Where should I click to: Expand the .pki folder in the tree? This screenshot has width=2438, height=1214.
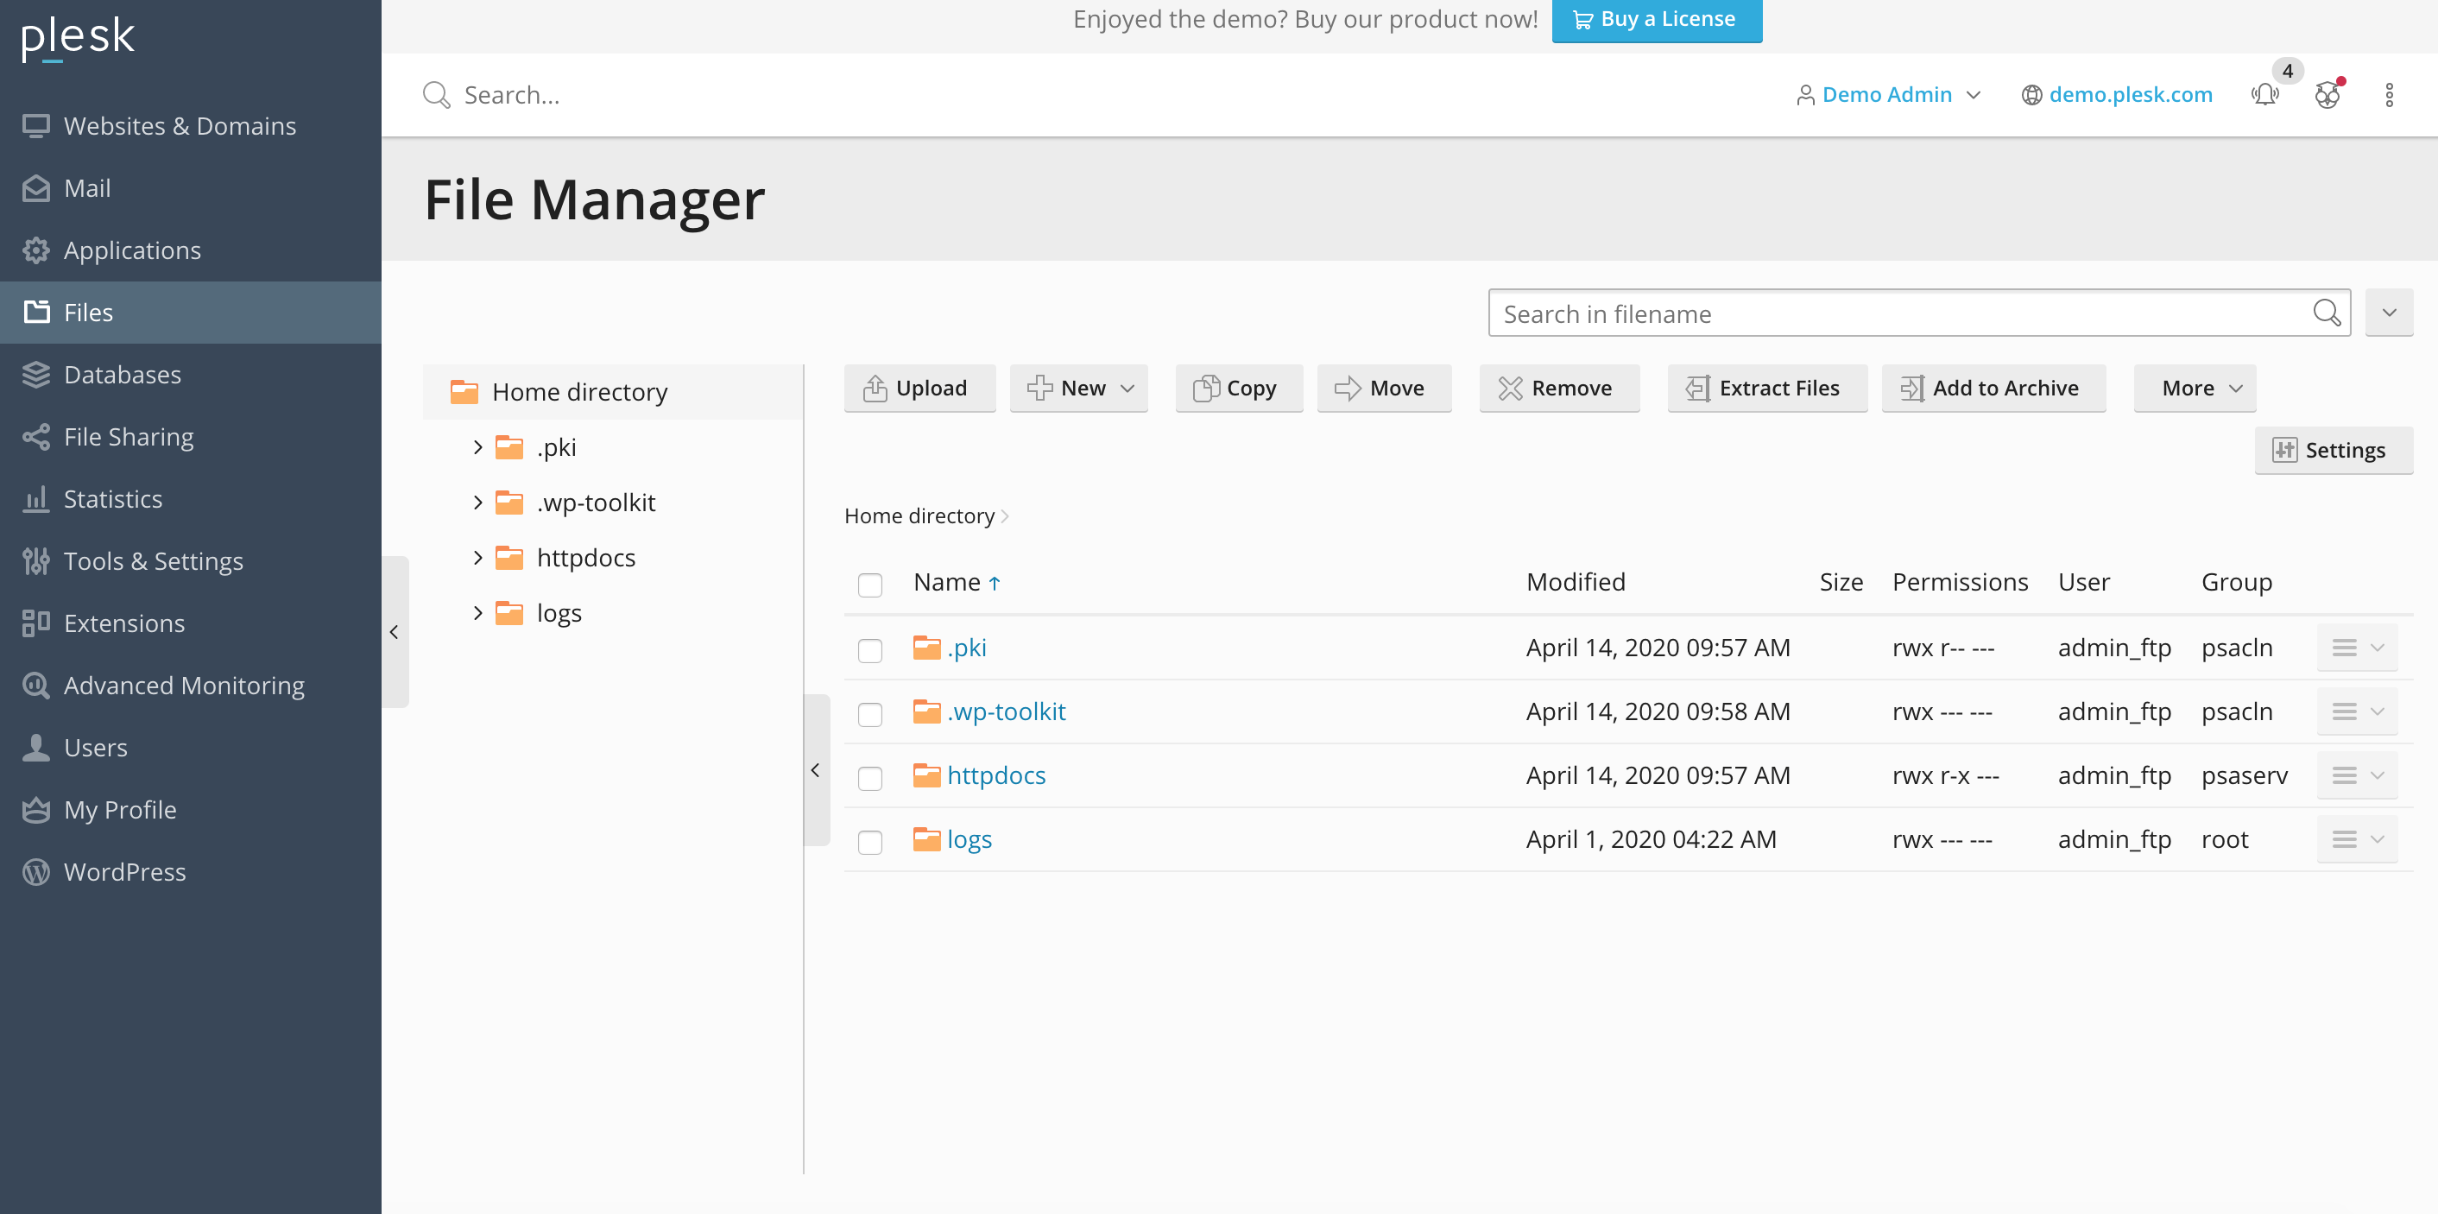pos(478,447)
